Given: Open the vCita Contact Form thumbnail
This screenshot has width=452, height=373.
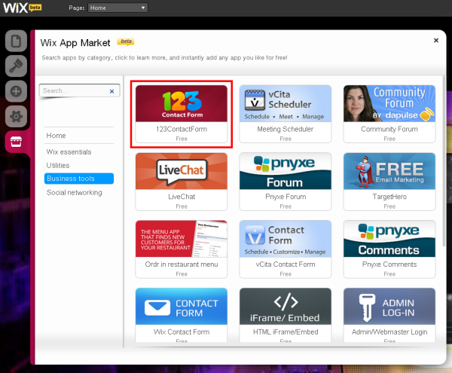Looking at the screenshot, I should (286, 239).
